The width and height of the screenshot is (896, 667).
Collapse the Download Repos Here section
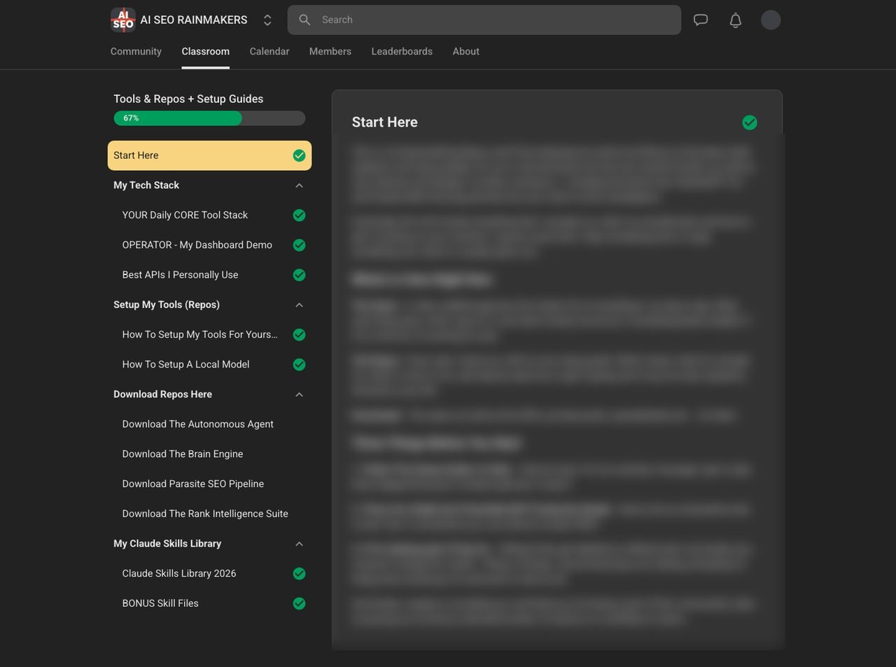click(299, 395)
